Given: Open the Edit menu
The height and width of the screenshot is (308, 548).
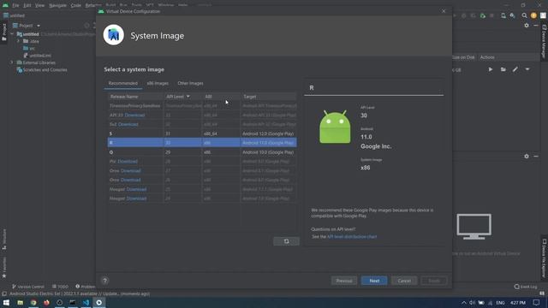Looking at the screenshot, I should [x=27, y=5].
